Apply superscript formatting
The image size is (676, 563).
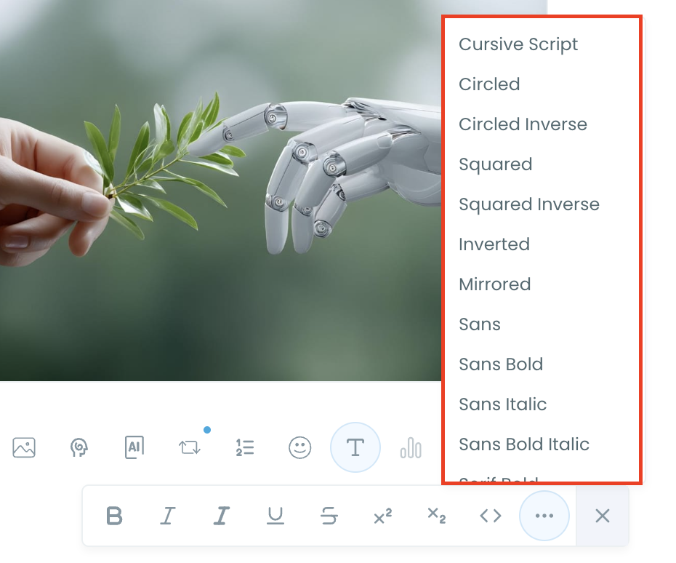pos(382,516)
